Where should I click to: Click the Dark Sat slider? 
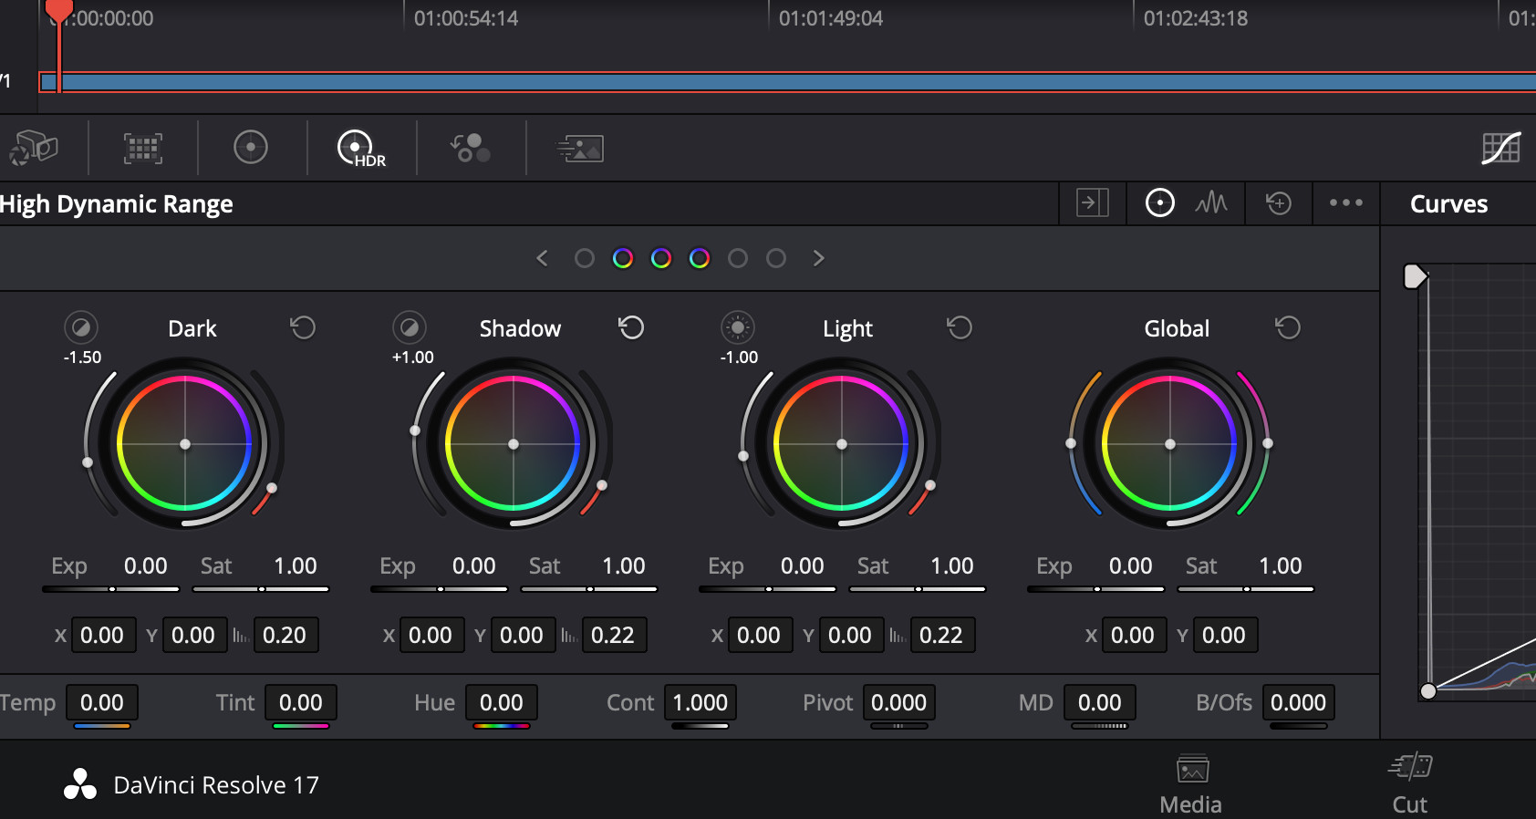pos(261,589)
